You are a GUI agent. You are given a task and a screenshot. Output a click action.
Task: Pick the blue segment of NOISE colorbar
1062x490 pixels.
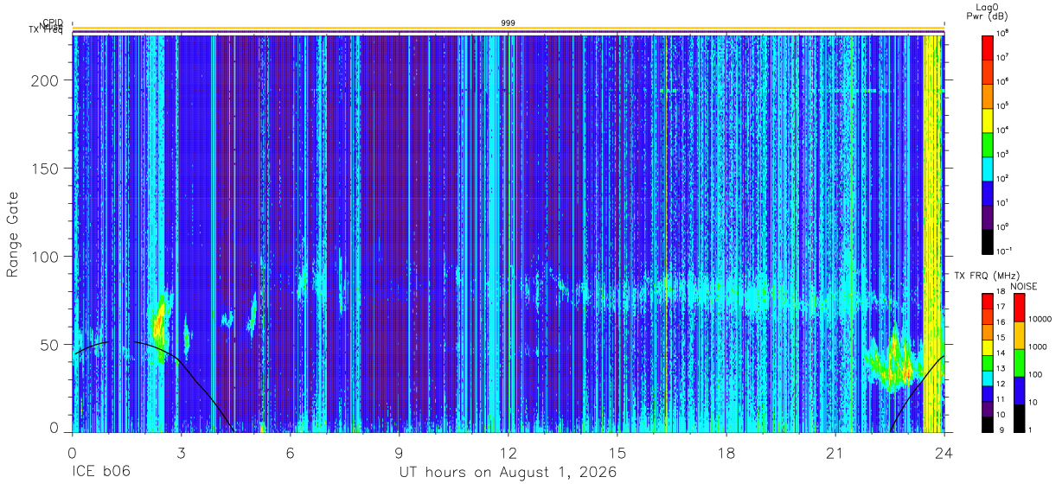pyautogui.click(x=1019, y=391)
